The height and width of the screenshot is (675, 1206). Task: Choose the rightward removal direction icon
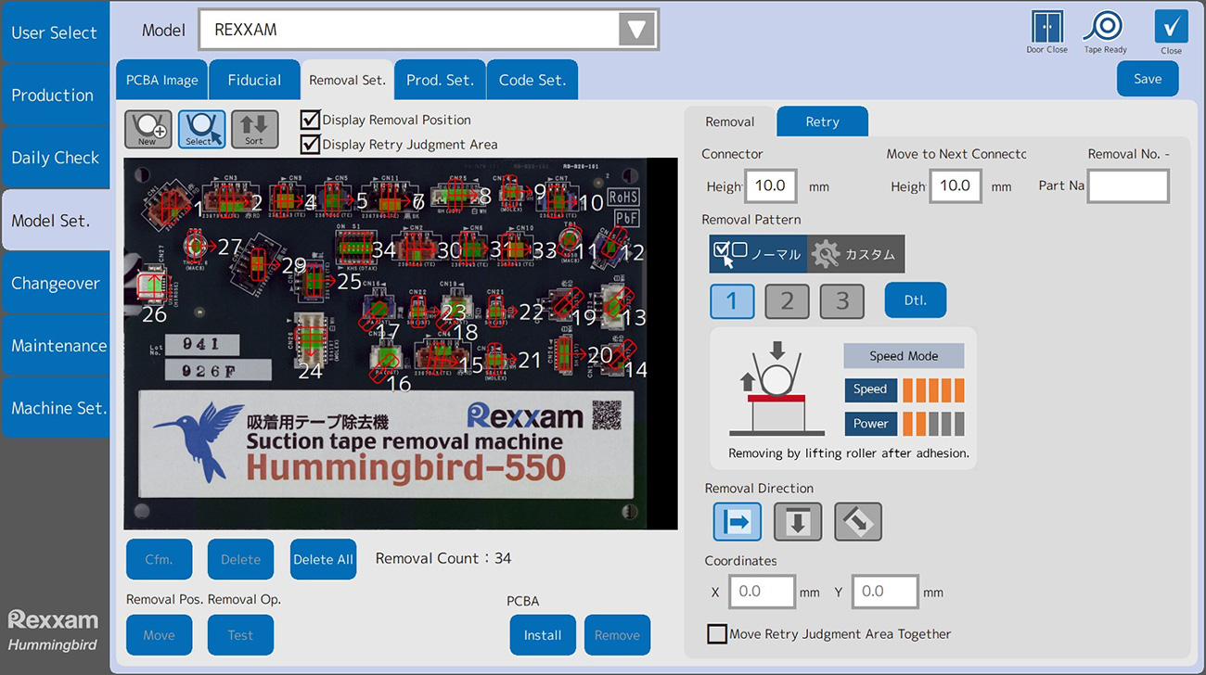tap(738, 522)
